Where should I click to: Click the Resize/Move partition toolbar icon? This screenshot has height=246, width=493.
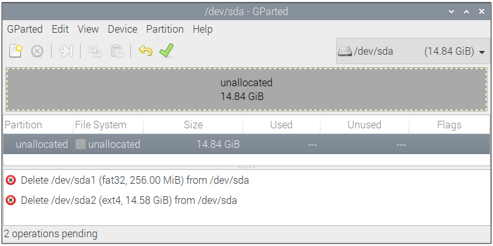coord(66,51)
